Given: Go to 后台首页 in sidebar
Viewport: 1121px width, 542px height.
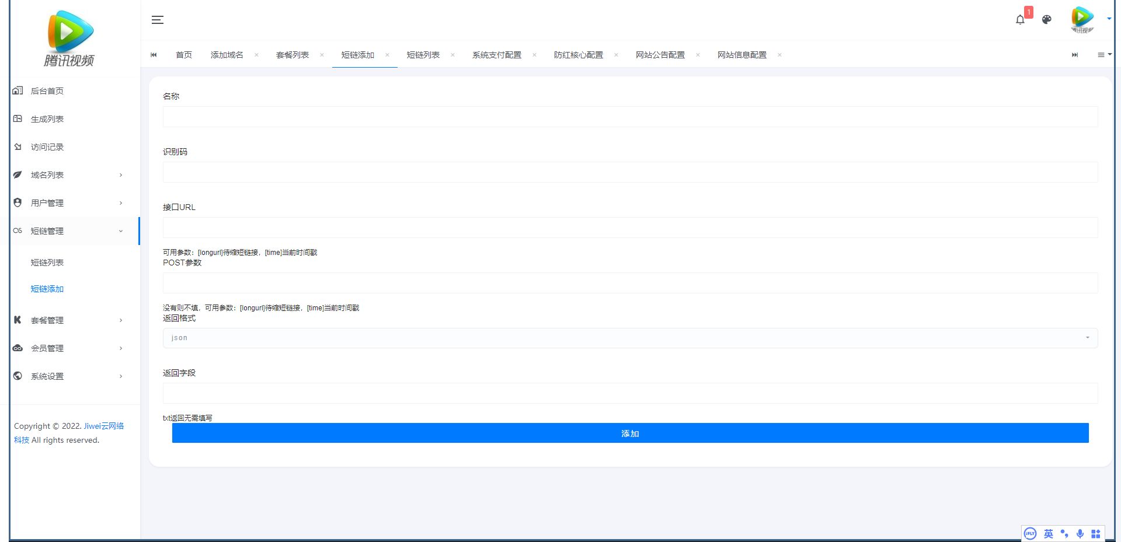Looking at the screenshot, I should [x=47, y=91].
